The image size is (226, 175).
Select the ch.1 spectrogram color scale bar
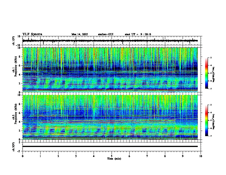click(x=206, y=73)
